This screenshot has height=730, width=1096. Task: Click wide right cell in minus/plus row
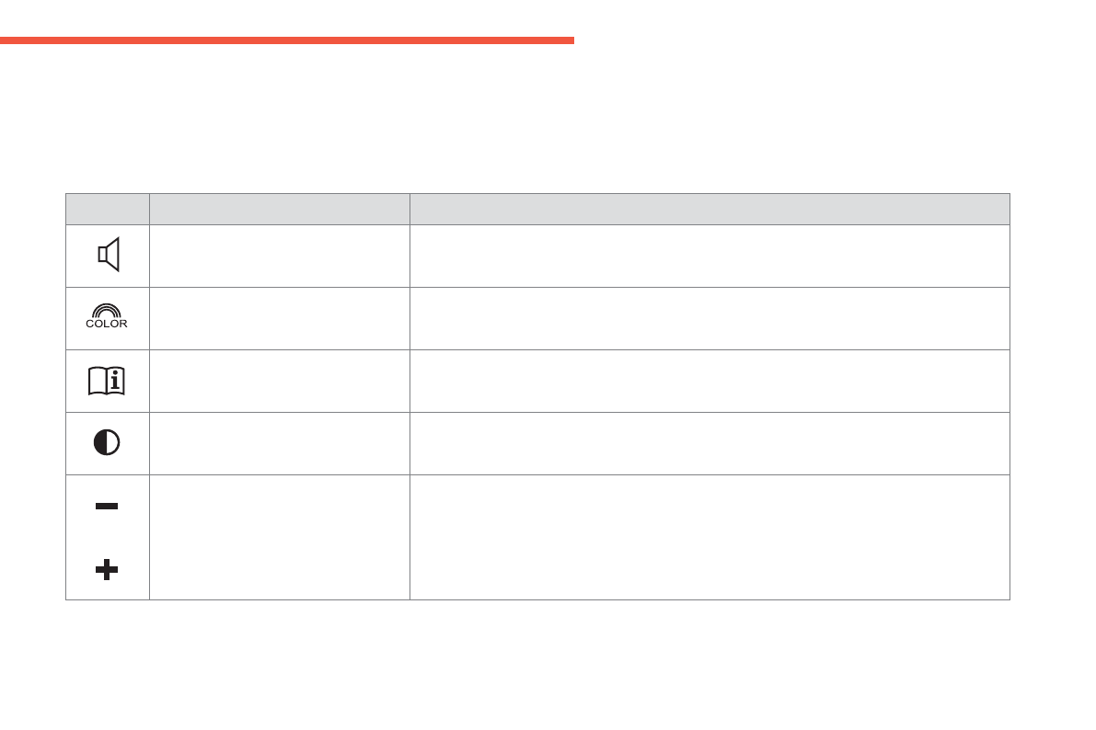pyautogui.click(x=709, y=537)
